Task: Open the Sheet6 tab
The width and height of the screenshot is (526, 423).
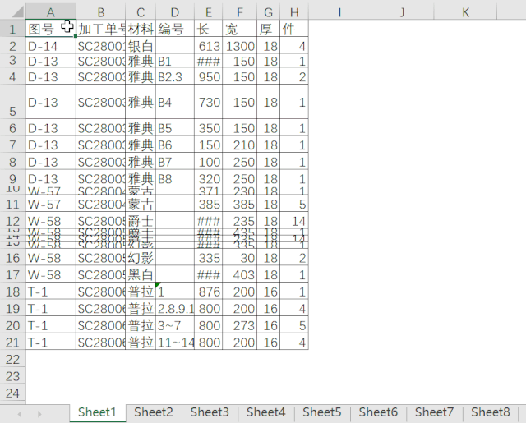Action: click(x=378, y=412)
